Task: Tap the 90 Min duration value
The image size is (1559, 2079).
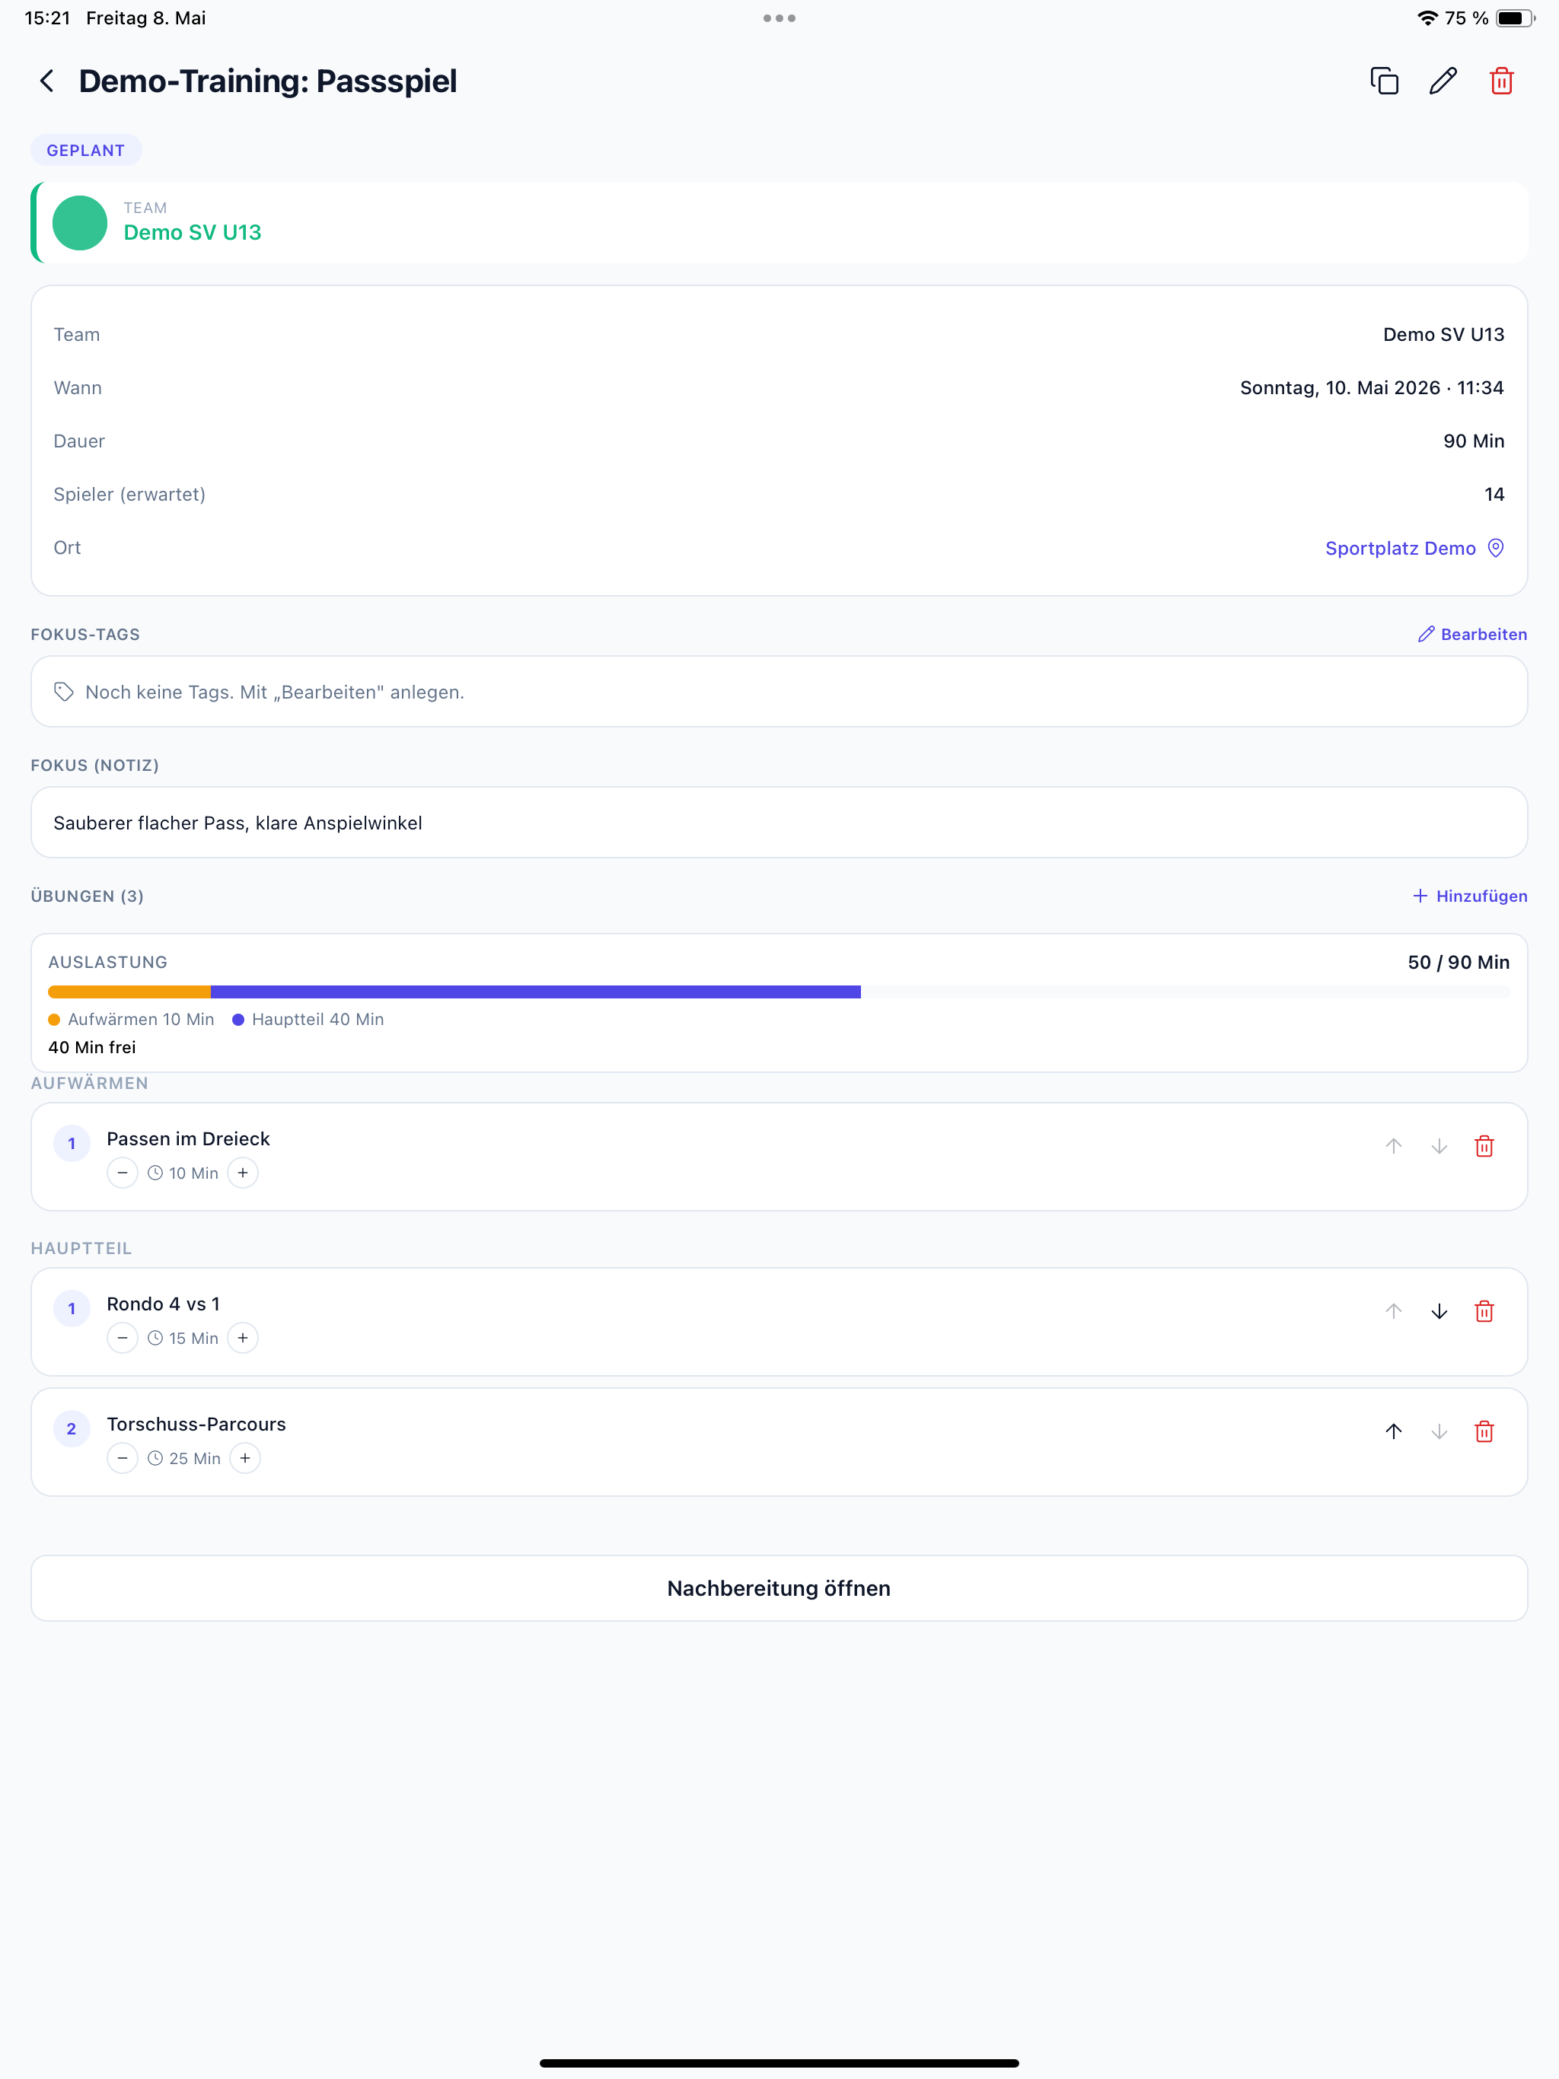Action: [x=1474, y=441]
